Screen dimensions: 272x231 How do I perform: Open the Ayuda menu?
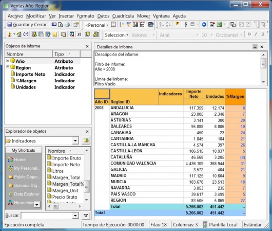coord(179,16)
